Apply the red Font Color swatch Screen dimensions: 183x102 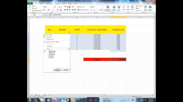point(61,10)
